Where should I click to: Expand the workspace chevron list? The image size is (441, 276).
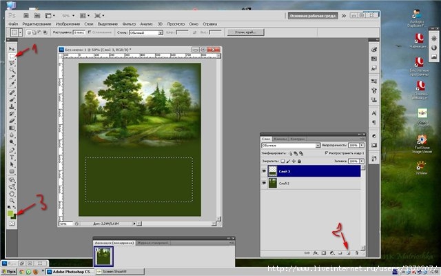pos(344,16)
